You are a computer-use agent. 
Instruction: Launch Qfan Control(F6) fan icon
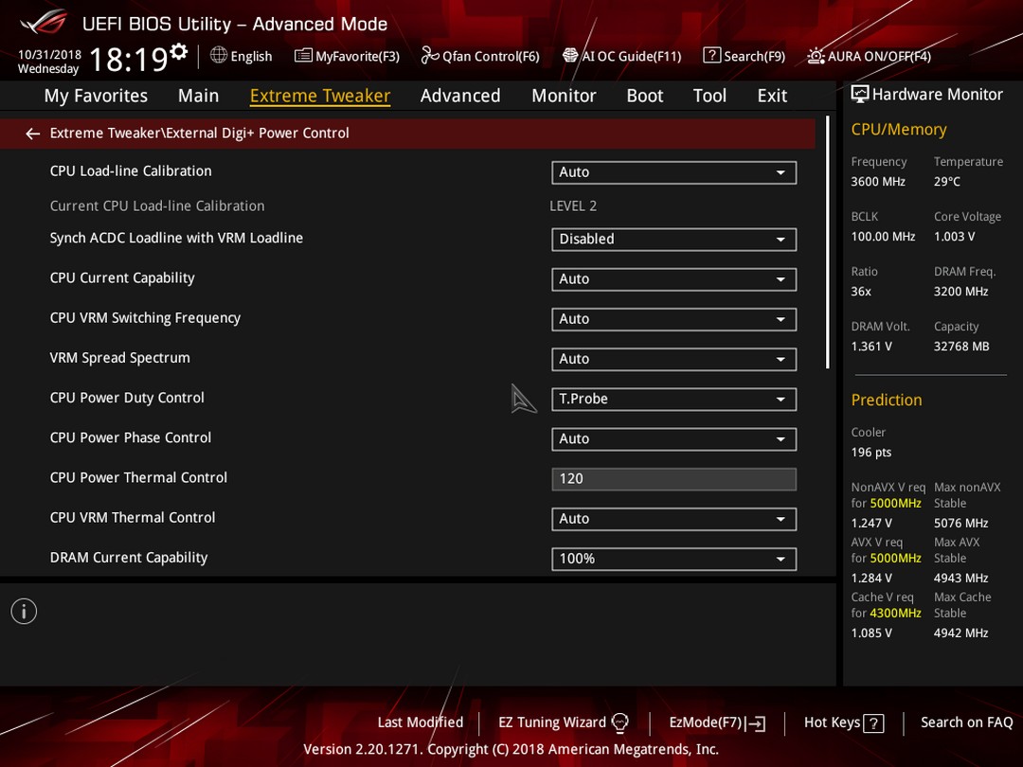point(429,56)
